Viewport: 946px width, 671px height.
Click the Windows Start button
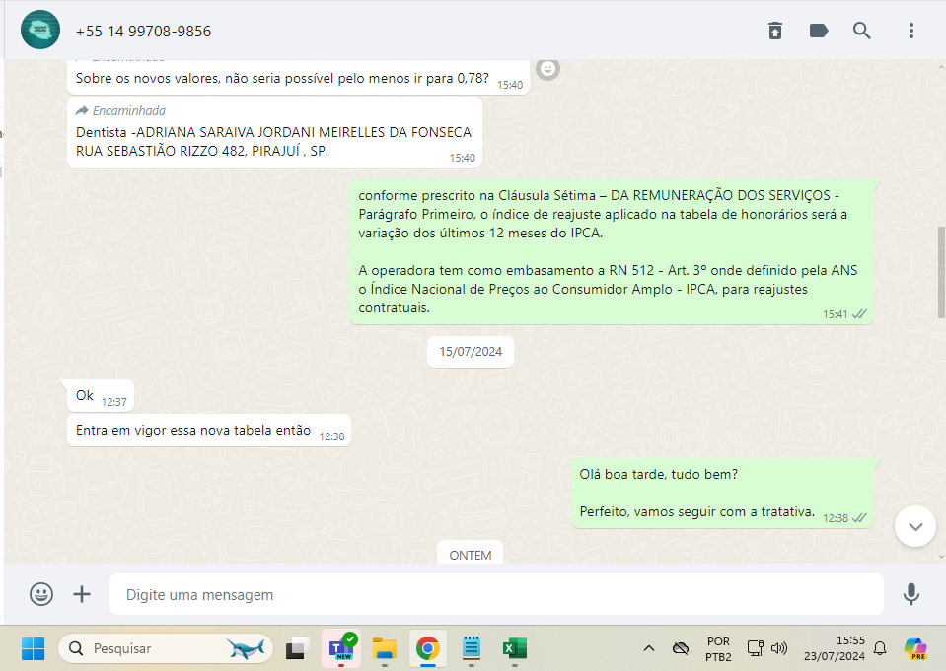pos(33,648)
